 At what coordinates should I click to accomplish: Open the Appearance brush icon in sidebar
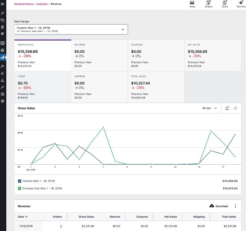(x=2, y=66)
